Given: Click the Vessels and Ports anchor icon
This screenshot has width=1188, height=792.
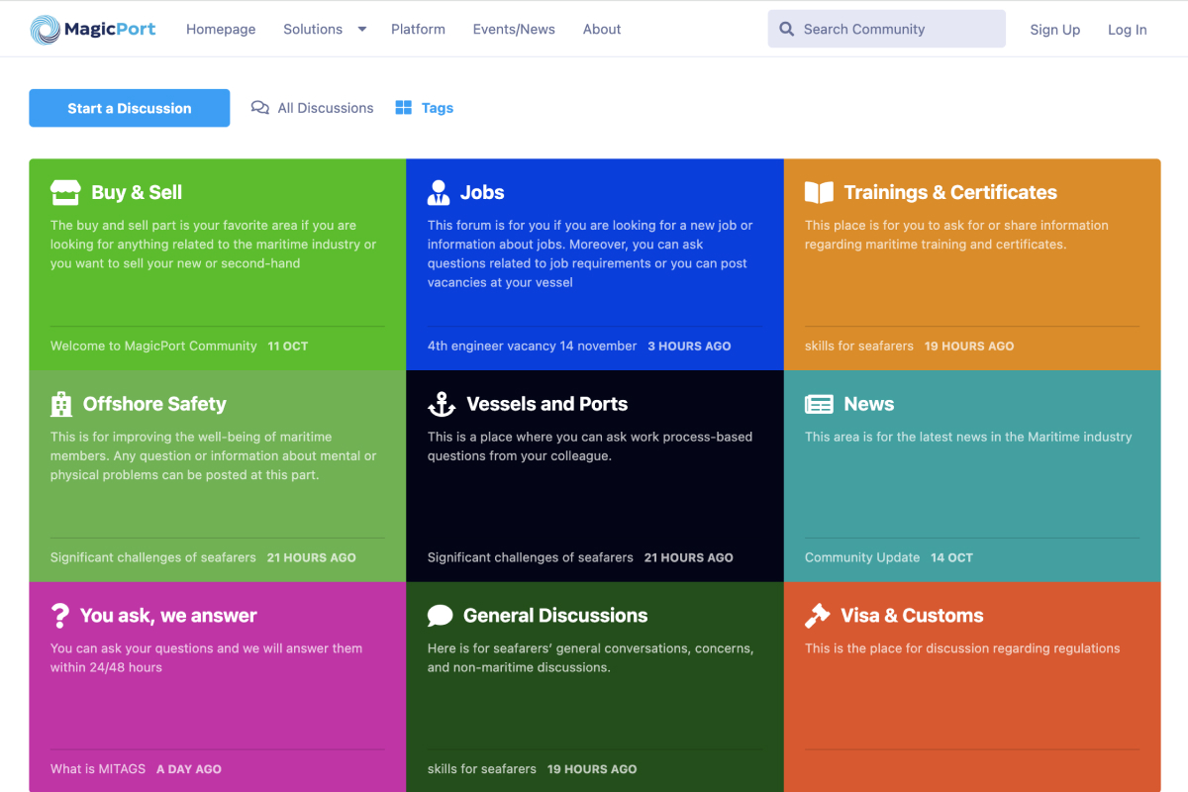Looking at the screenshot, I should point(441,404).
